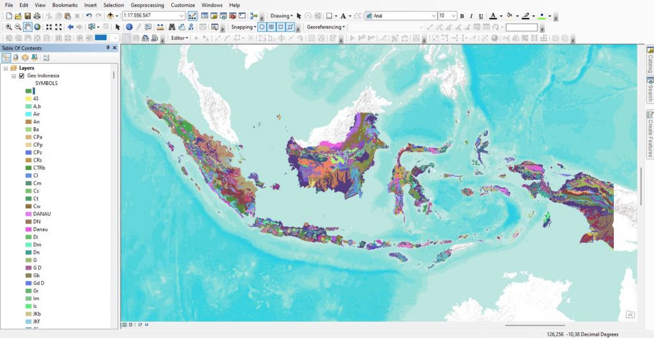Select Features tool in Tools toolbar
The width and height of the screenshot is (654, 338).
91,27
